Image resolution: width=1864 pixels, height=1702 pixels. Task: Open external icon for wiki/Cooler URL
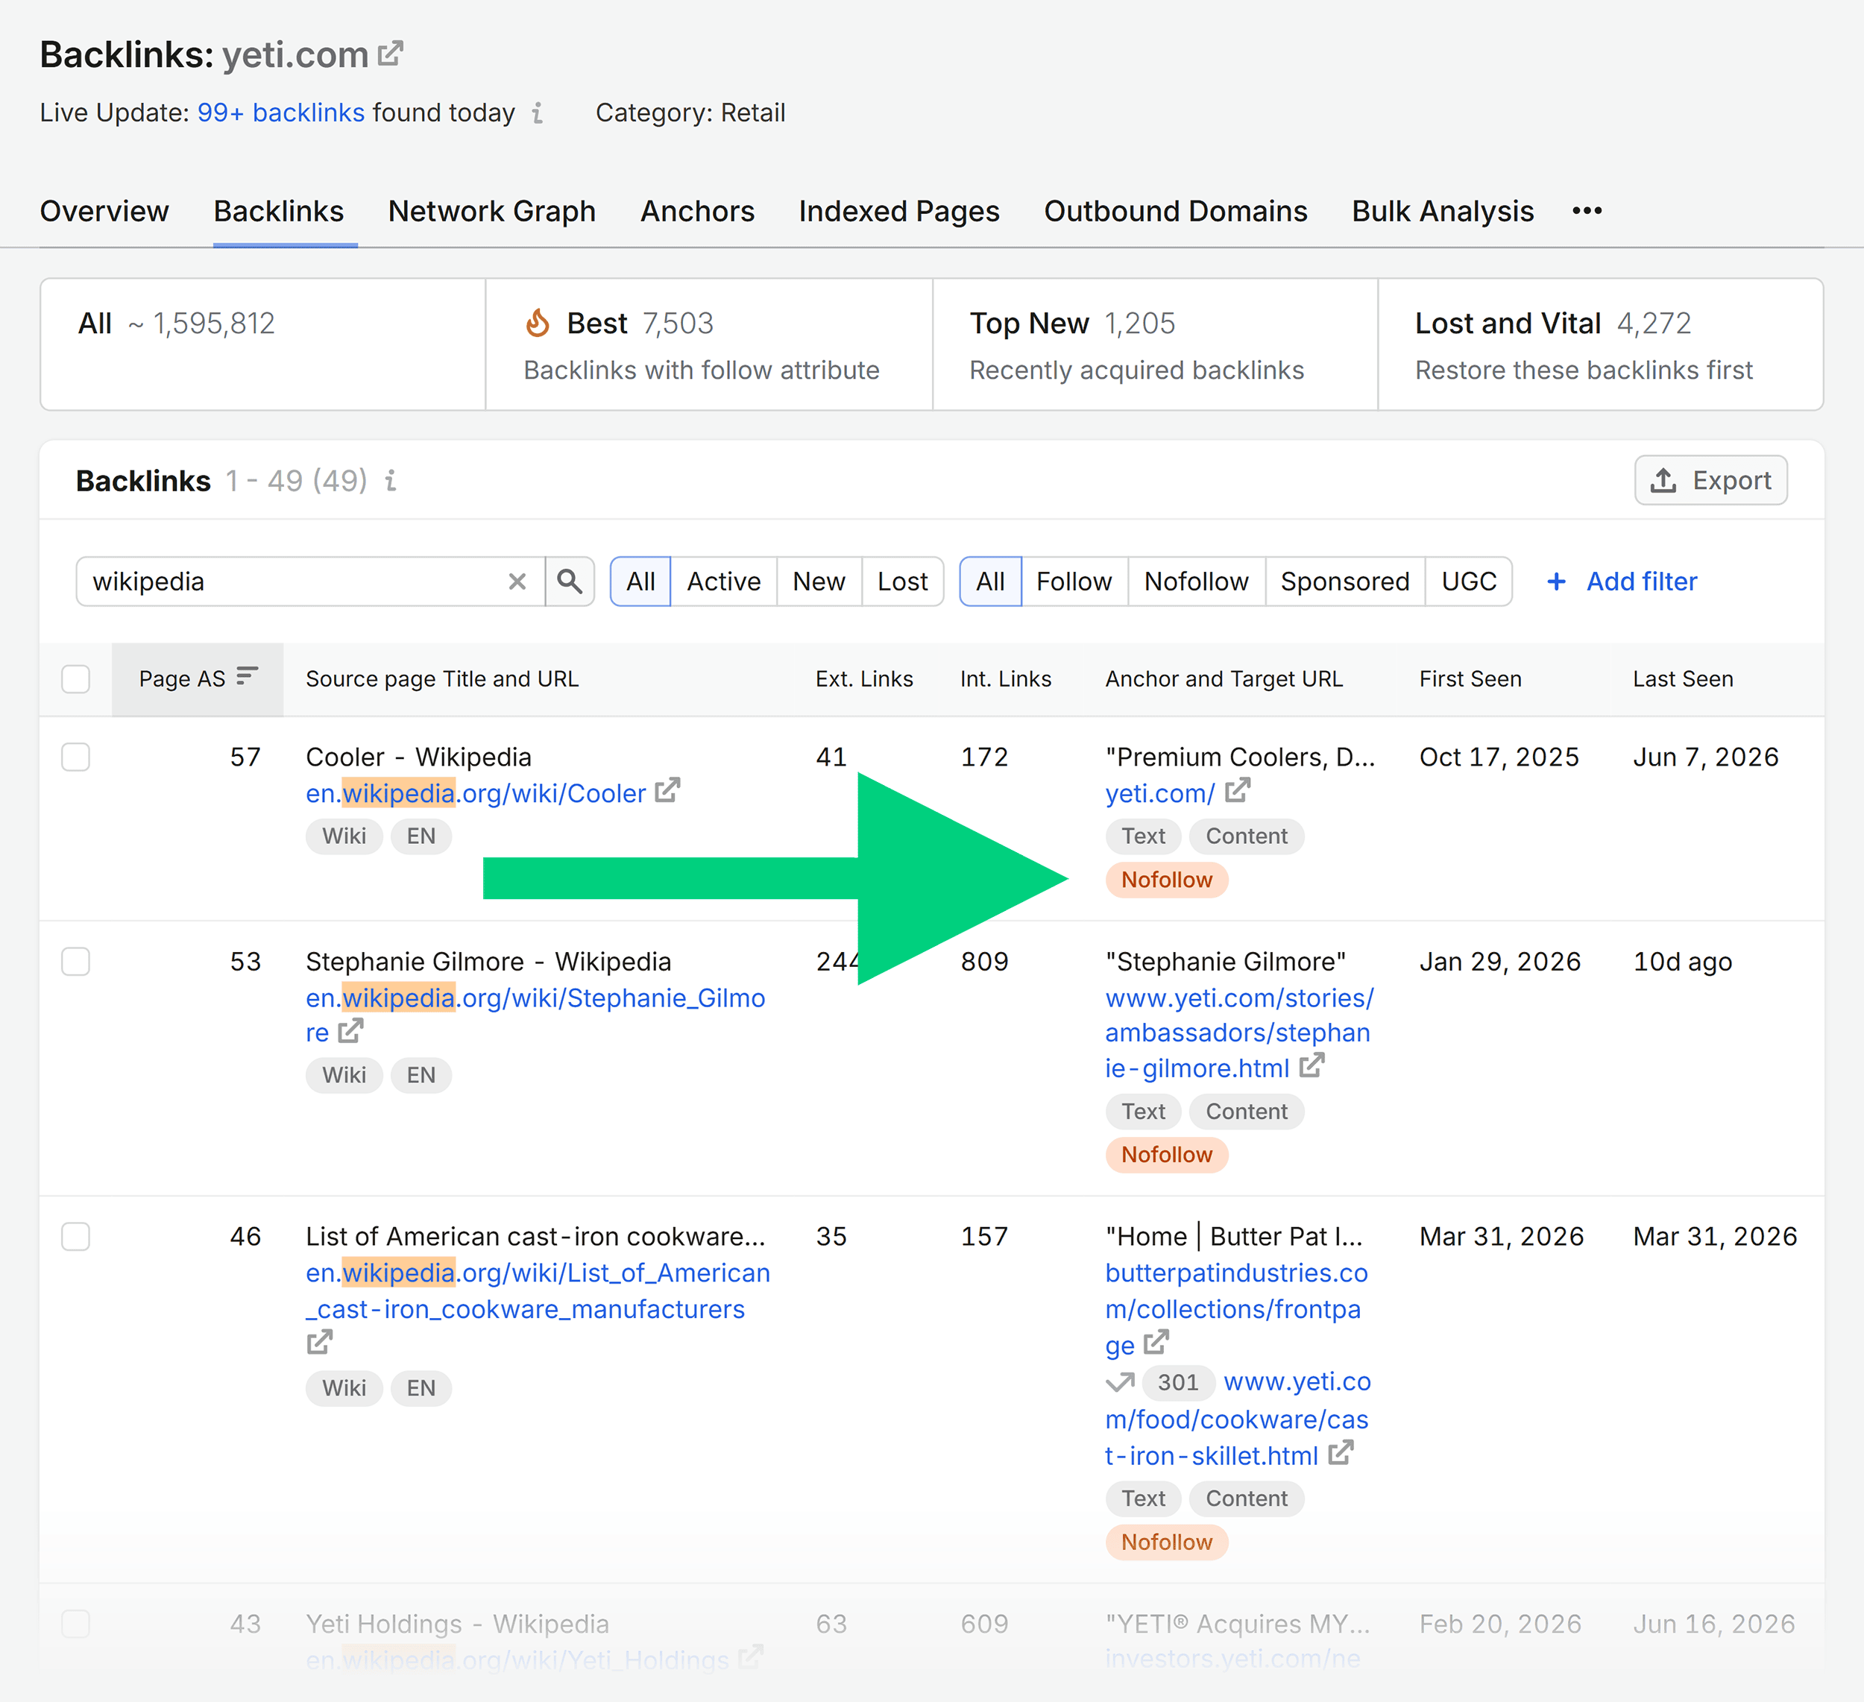(667, 790)
